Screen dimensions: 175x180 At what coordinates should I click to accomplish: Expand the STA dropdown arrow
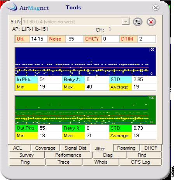point(126,22)
